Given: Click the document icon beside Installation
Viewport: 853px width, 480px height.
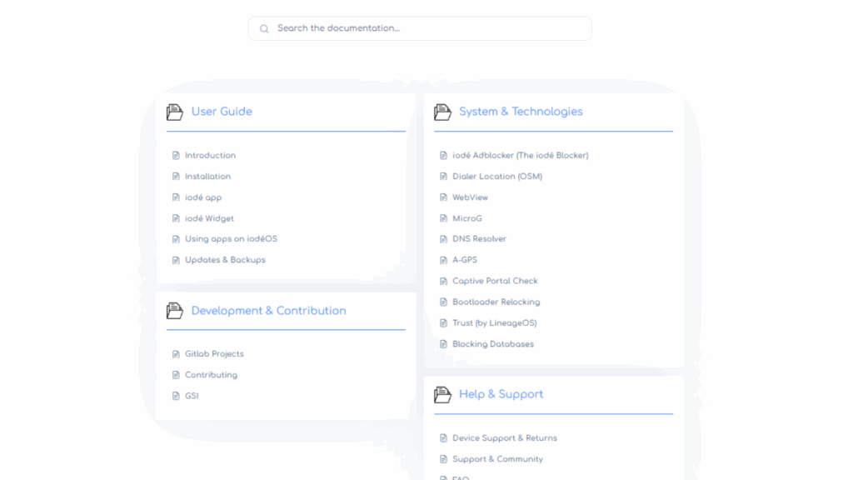Looking at the screenshot, I should pyautogui.click(x=176, y=177).
